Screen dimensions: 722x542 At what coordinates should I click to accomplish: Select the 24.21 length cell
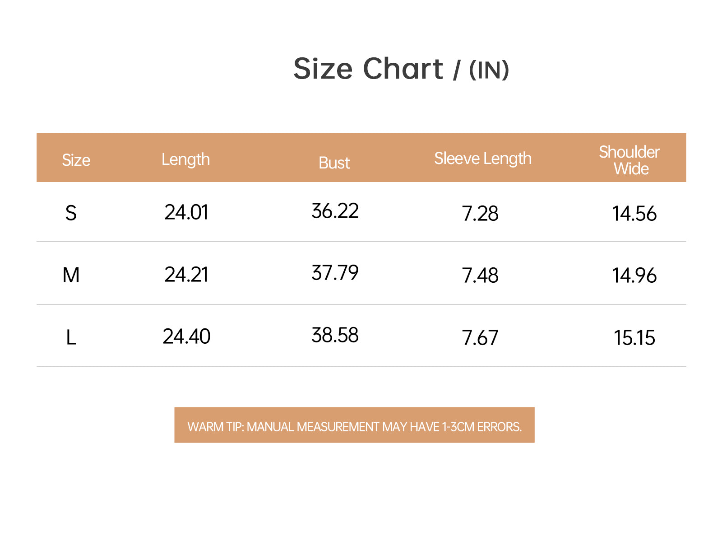pyautogui.click(x=186, y=274)
